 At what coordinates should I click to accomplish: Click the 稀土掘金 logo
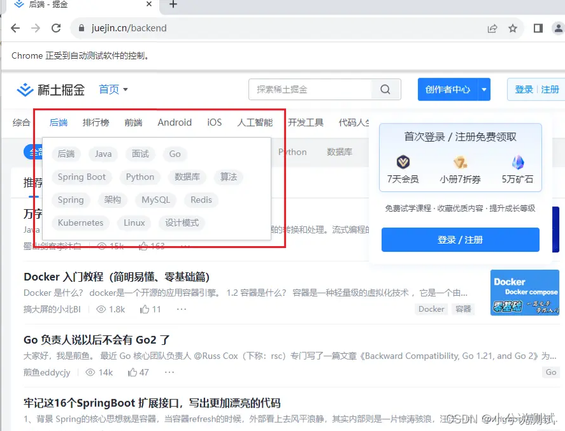tap(51, 89)
